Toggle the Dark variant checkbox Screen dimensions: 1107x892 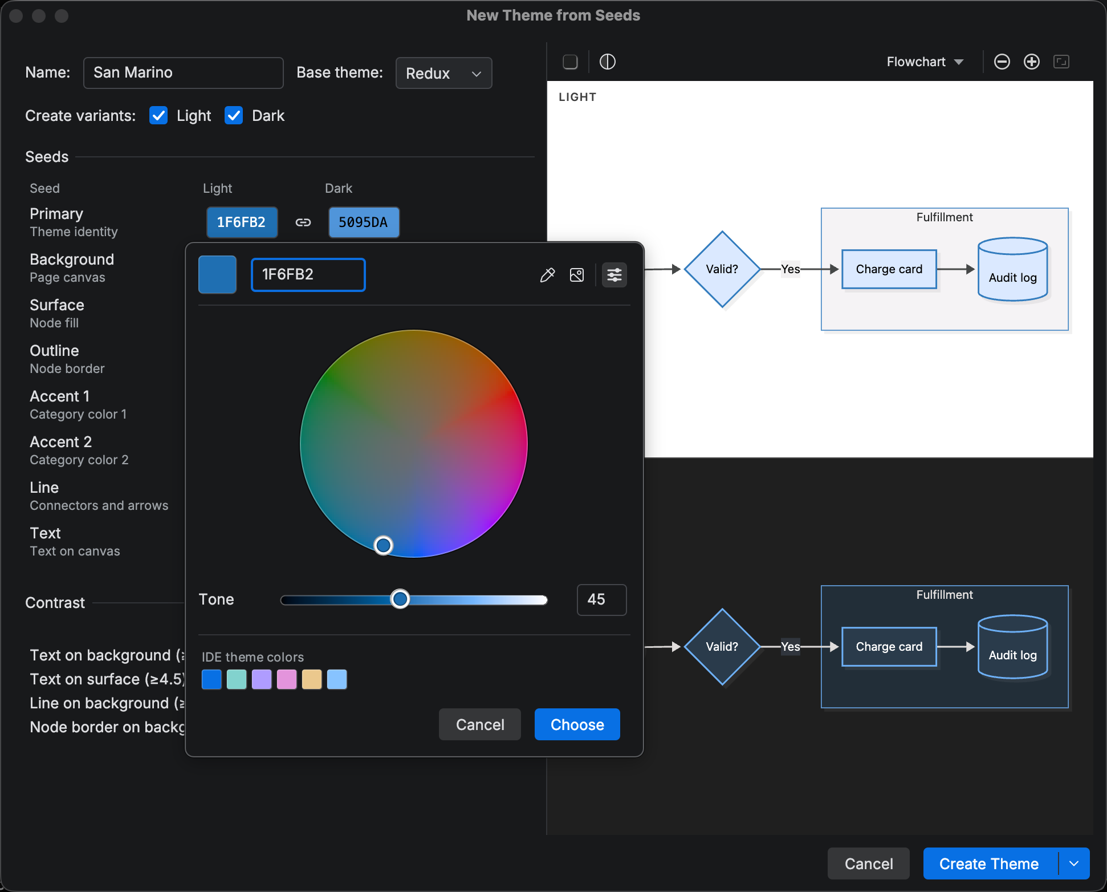pyautogui.click(x=234, y=115)
